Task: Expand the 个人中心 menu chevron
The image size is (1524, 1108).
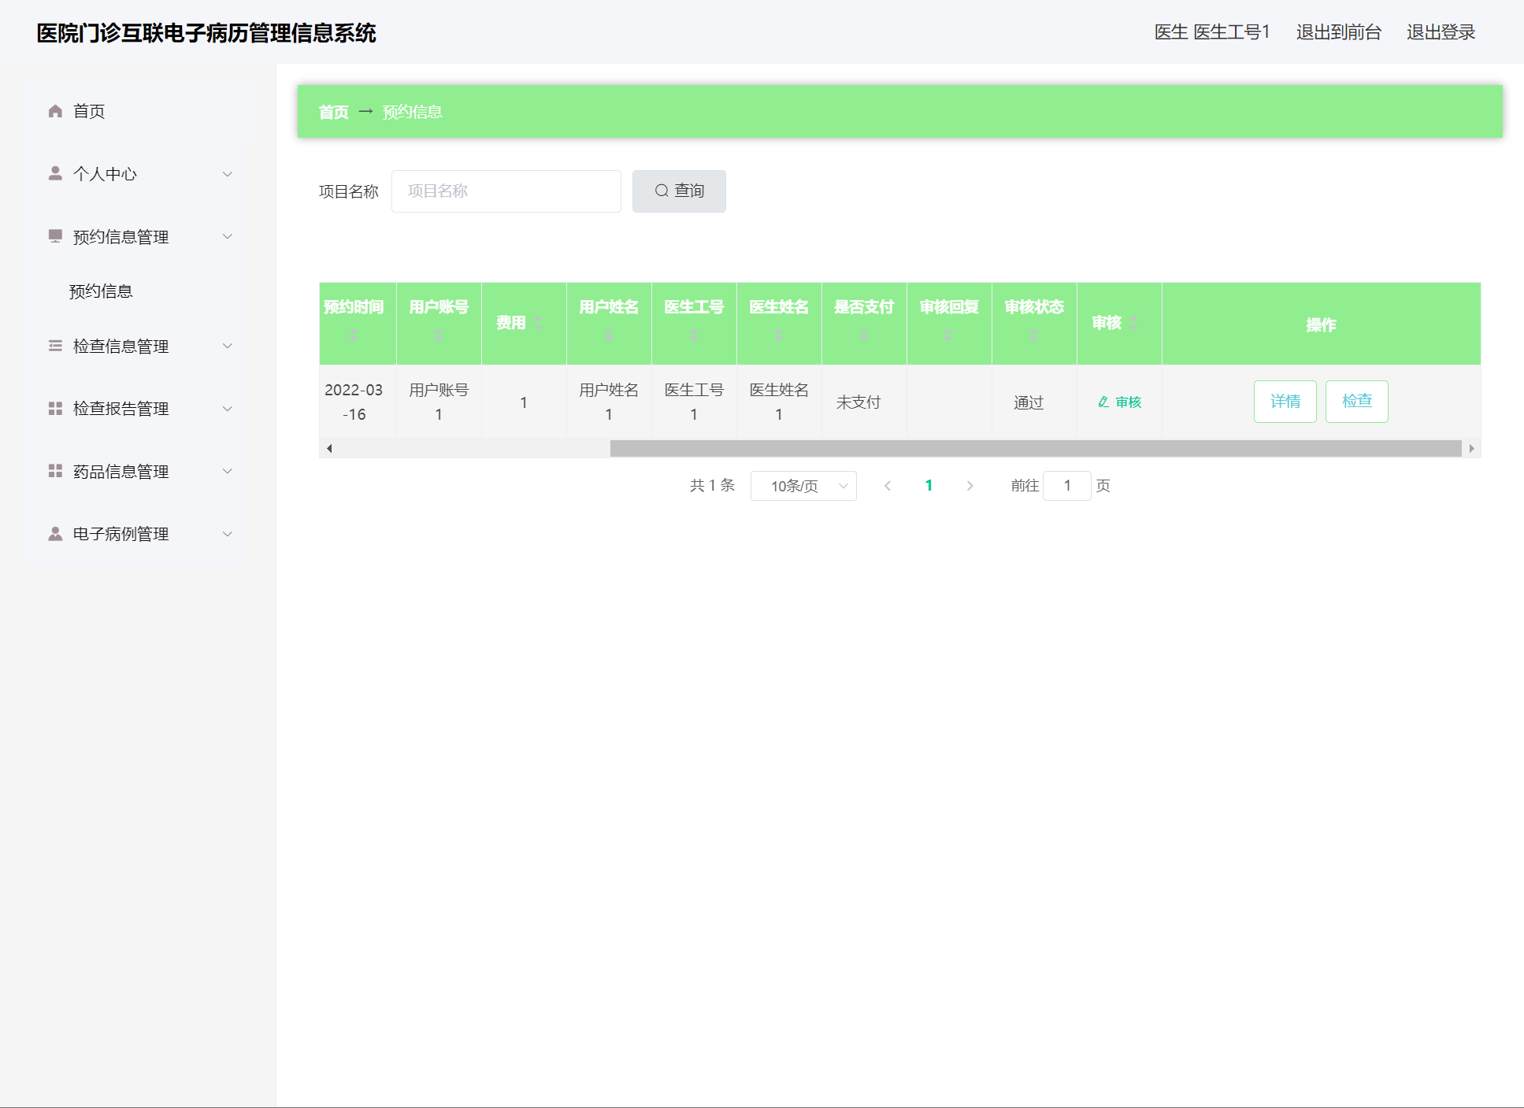Action: tap(228, 174)
